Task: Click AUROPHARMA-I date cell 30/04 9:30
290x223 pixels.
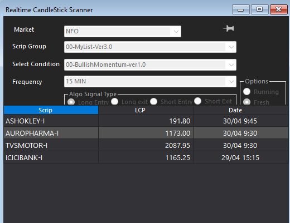Action: [241, 133]
